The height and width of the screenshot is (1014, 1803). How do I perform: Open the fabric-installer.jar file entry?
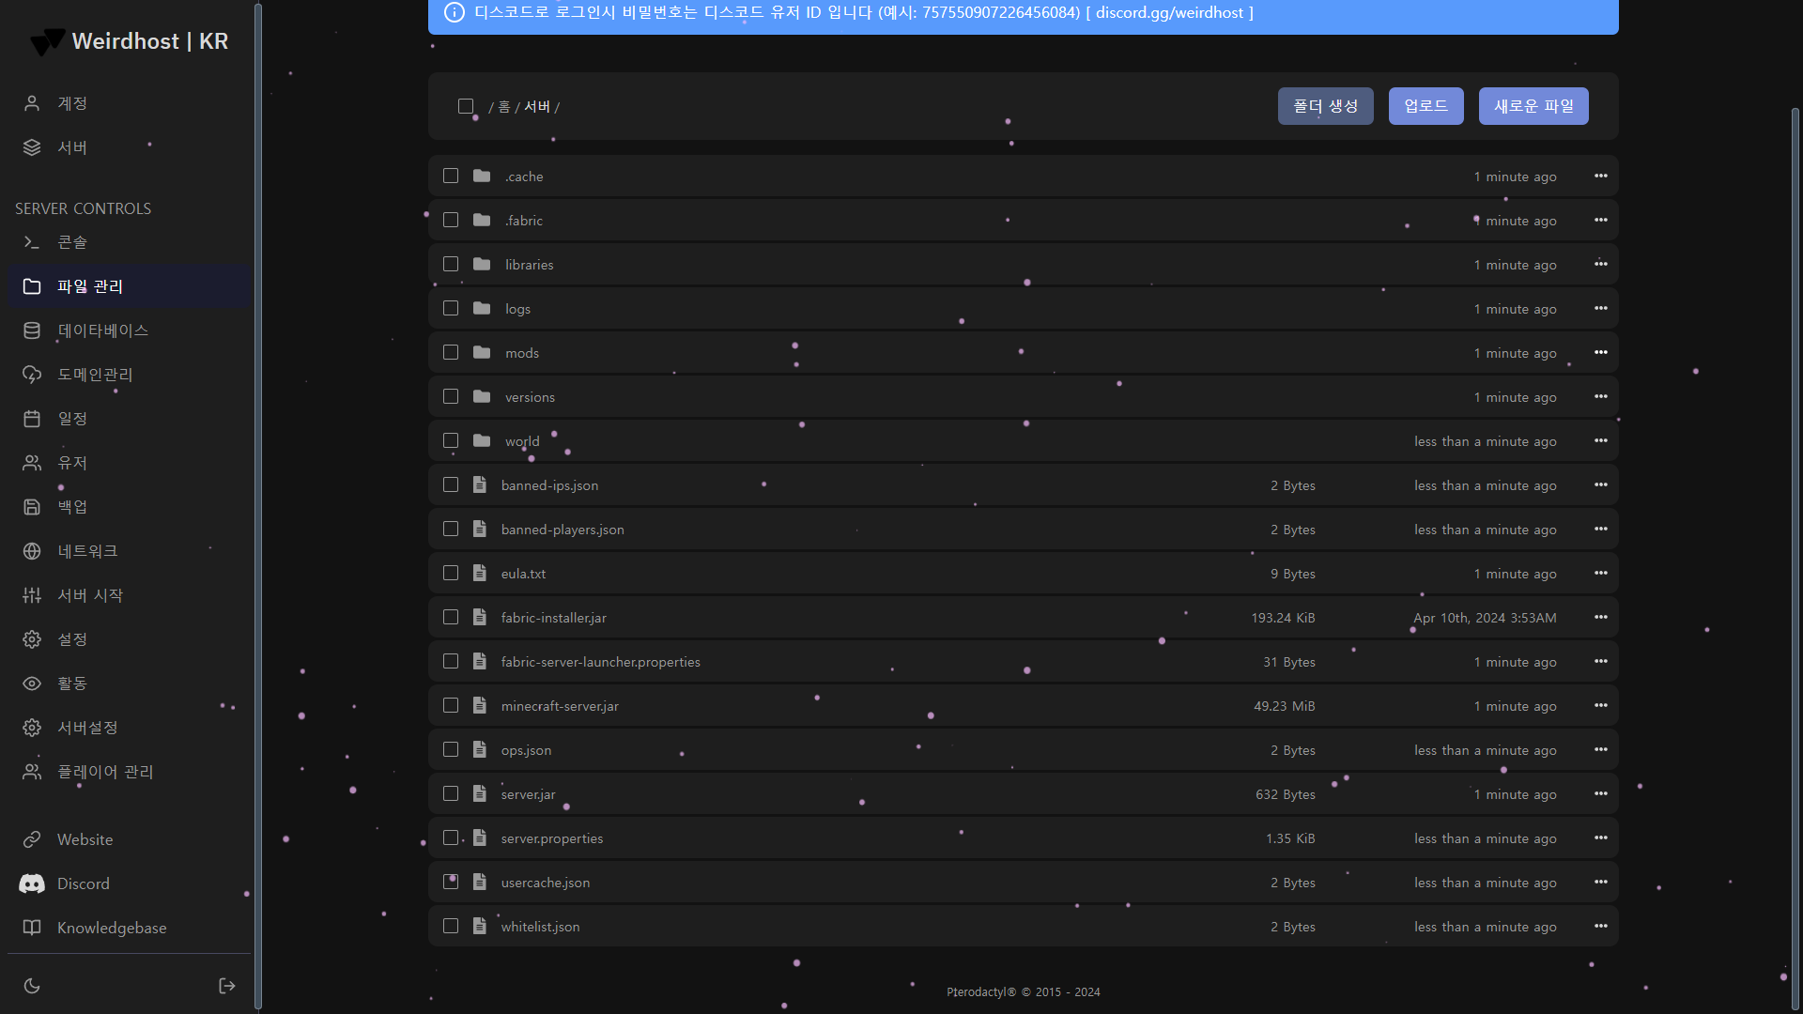553,618
